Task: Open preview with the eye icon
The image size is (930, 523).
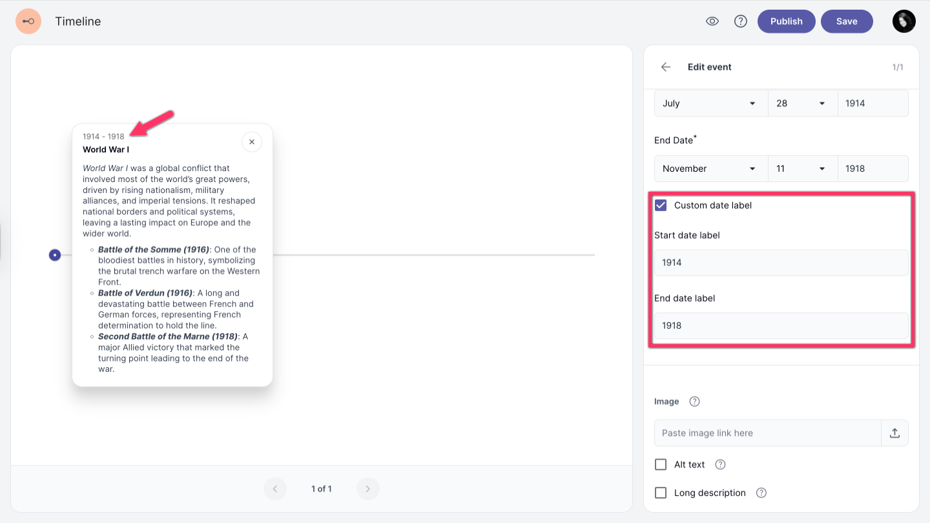Action: (x=712, y=21)
